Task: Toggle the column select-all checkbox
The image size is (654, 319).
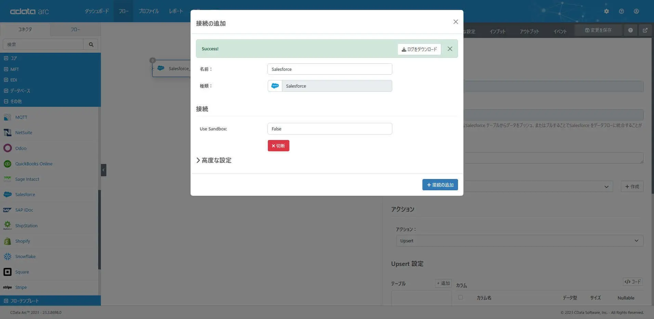Action: click(460, 297)
